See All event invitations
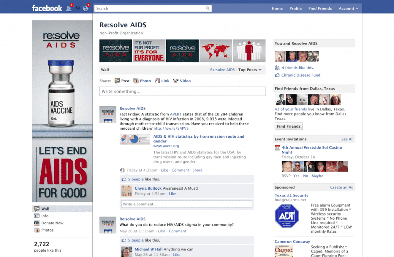The image size is (394, 257). pos(347,139)
